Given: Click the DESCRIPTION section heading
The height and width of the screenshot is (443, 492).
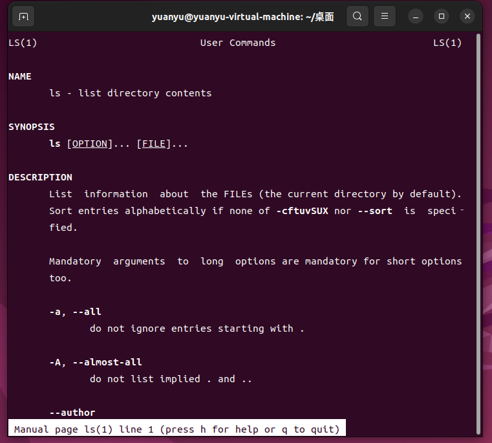Looking at the screenshot, I should point(40,177).
